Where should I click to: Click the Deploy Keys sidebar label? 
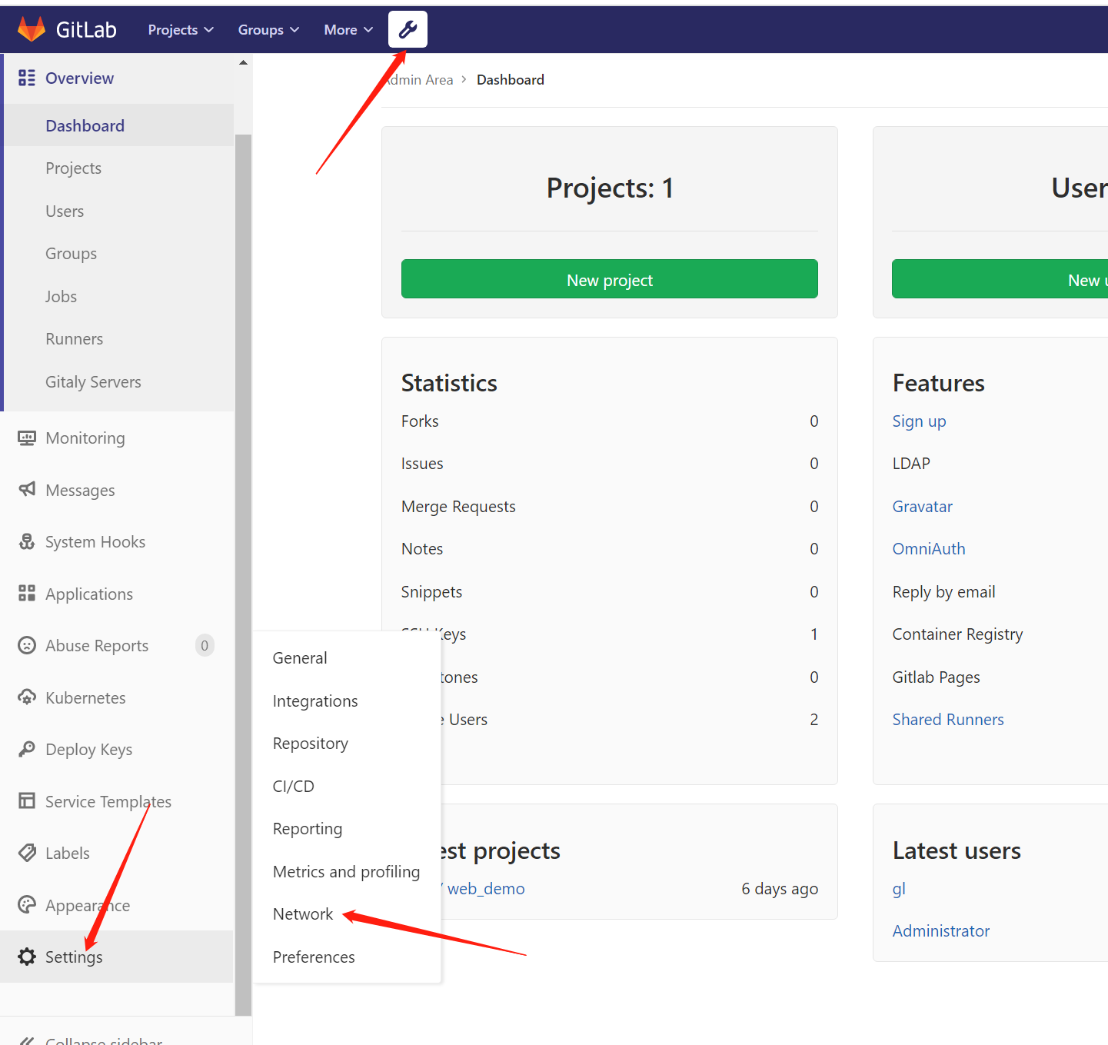88,749
